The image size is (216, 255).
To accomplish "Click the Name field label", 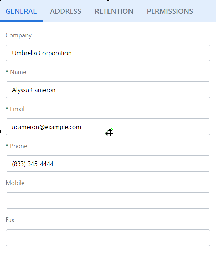I will (x=18, y=72).
